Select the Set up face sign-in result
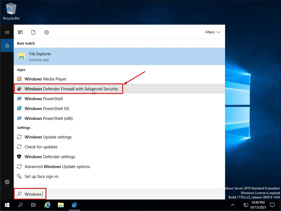The width and height of the screenshot is (281, 211). [41, 176]
